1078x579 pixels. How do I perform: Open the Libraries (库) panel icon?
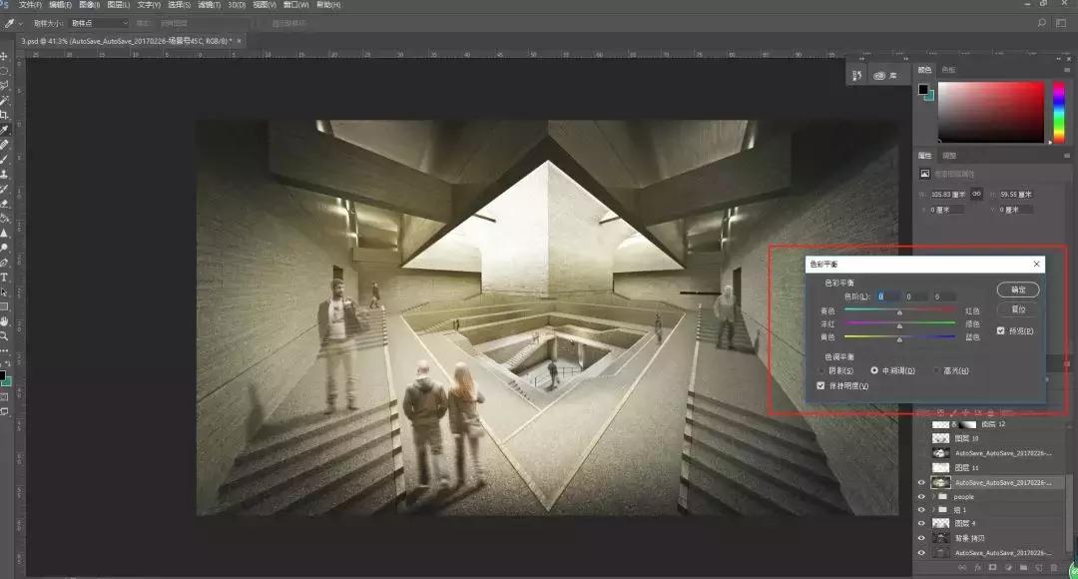pyautogui.click(x=884, y=76)
